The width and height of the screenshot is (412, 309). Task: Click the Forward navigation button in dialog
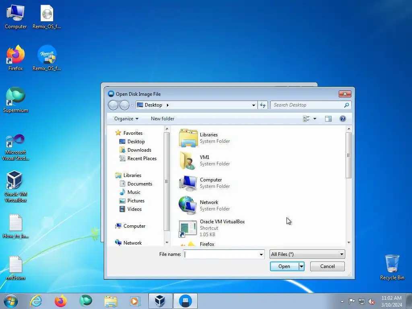click(125, 105)
